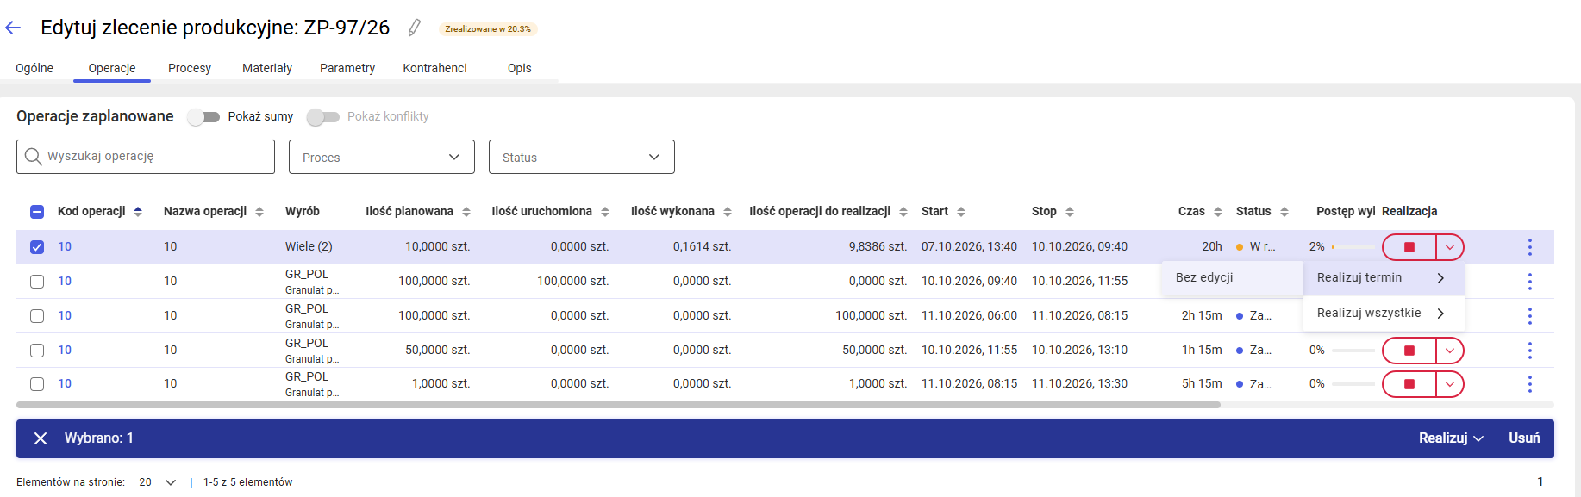Click the table's horizontal scrollbar

coord(618,405)
